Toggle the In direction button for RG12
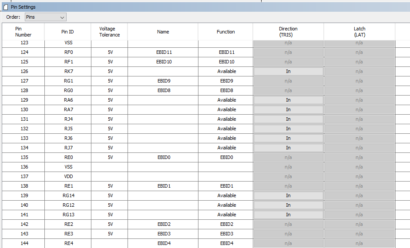Viewport: 410px width, 248px height. click(x=288, y=205)
